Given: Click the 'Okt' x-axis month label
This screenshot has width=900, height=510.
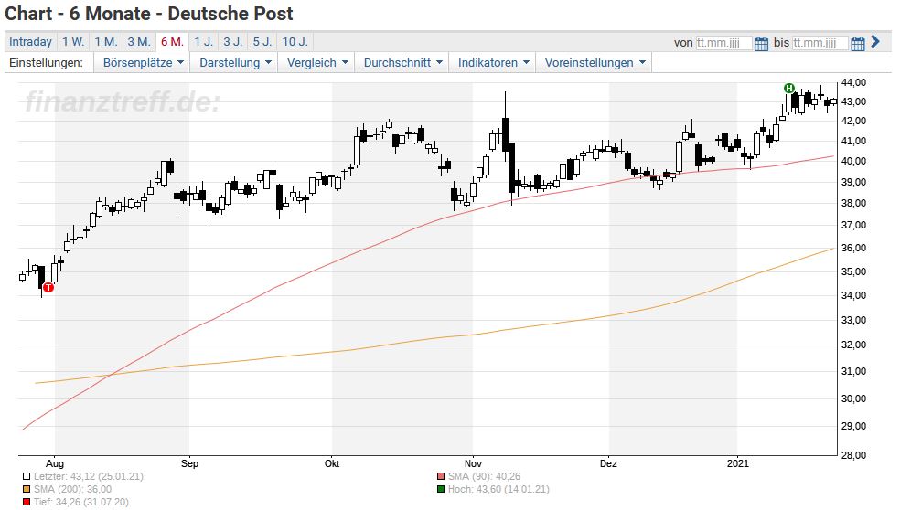Looking at the screenshot, I should coord(332,463).
